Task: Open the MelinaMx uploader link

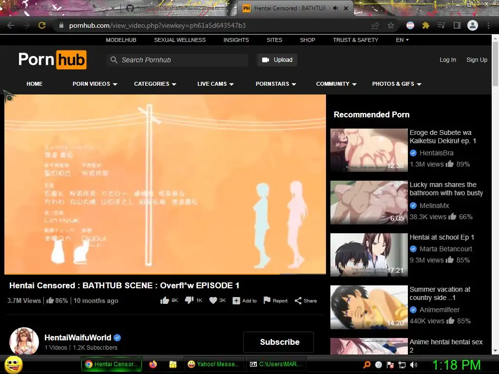Action: point(434,206)
